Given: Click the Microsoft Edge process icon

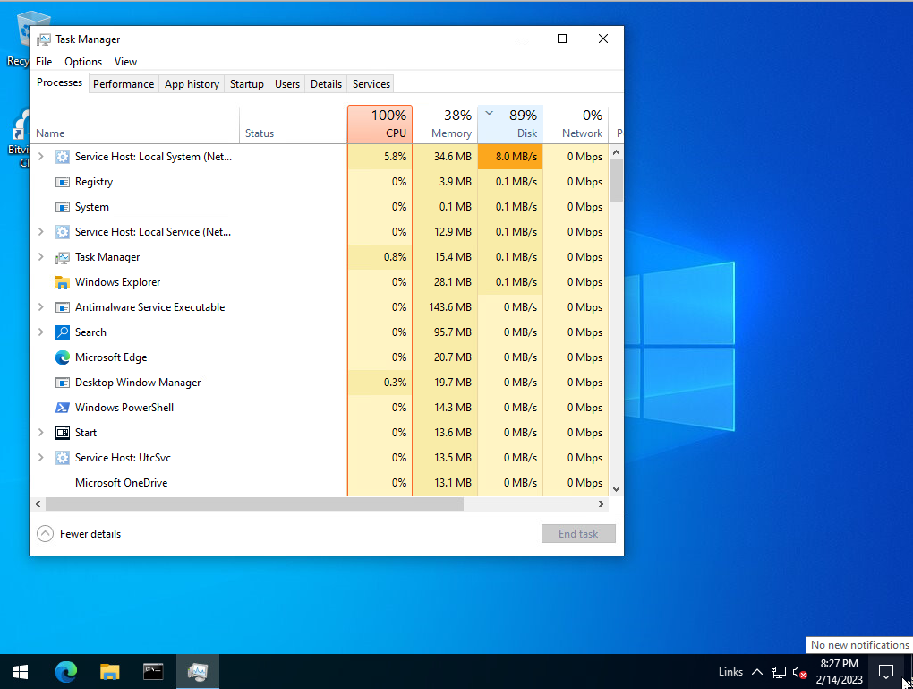Looking at the screenshot, I should click(63, 357).
